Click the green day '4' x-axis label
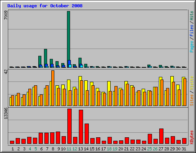196x153 pixels. 30,149
